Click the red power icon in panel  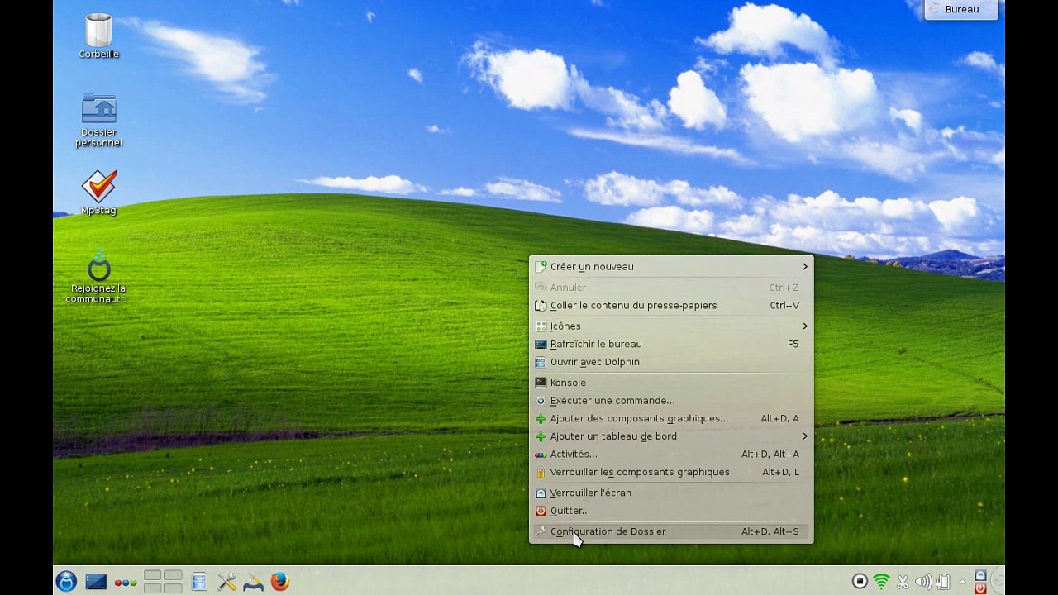click(980, 588)
